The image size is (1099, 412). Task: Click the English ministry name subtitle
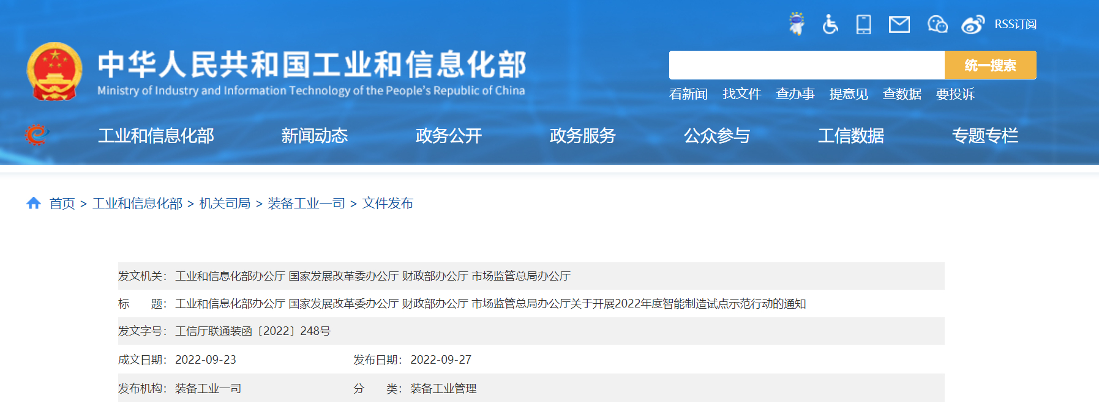click(x=311, y=90)
